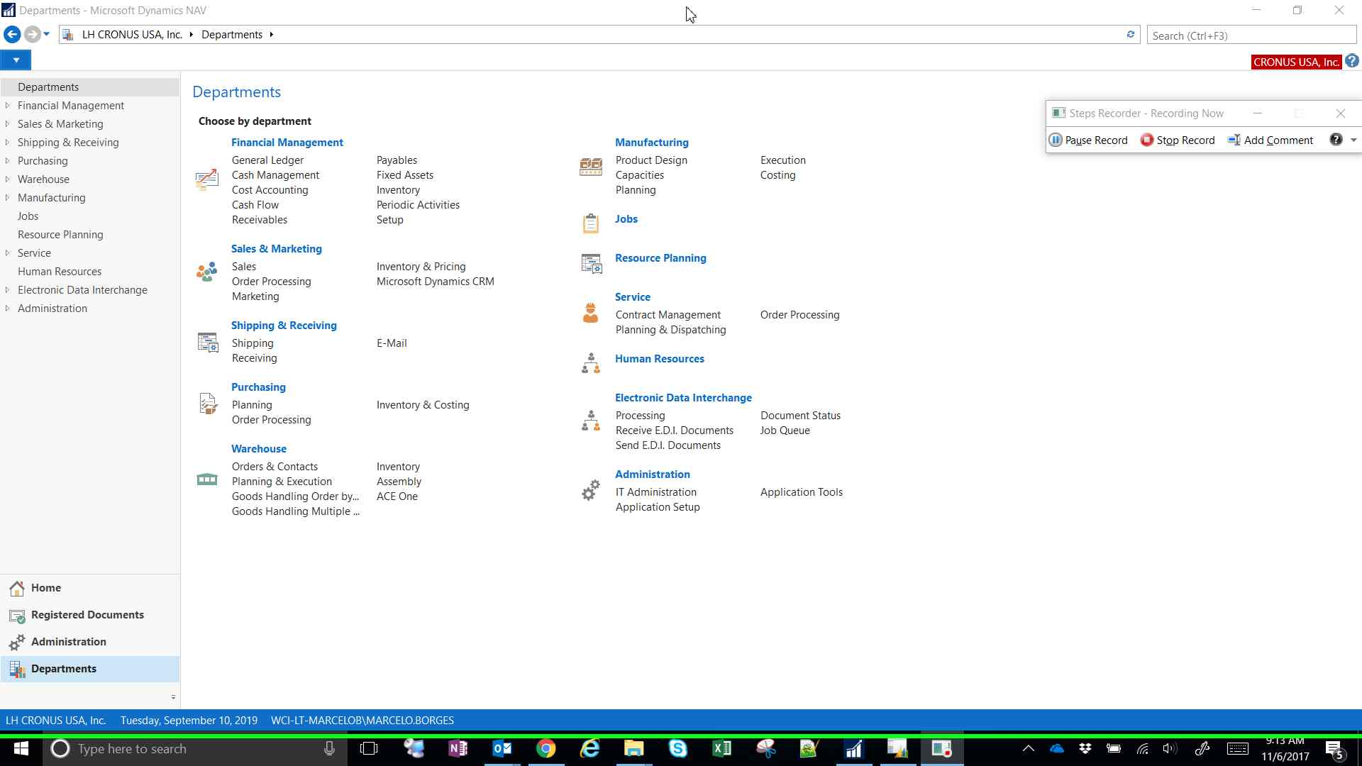Image resolution: width=1362 pixels, height=766 pixels.
Task: Pause the Steps Recorder recording
Action: (1088, 140)
